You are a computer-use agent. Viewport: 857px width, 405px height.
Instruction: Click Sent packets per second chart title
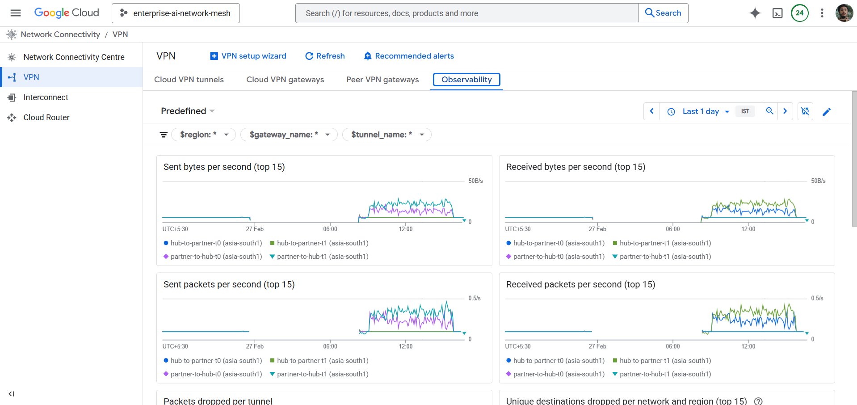pyautogui.click(x=229, y=284)
